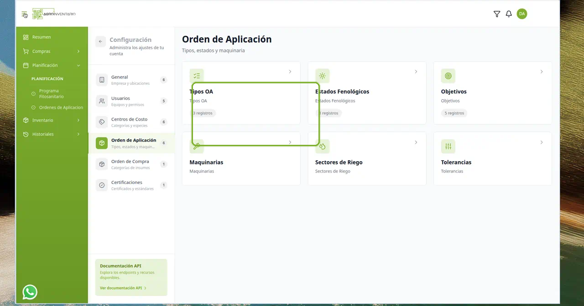Go back with the Configuración arrow
The width and height of the screenshot is (584, 306).
(x=100, y=41)
